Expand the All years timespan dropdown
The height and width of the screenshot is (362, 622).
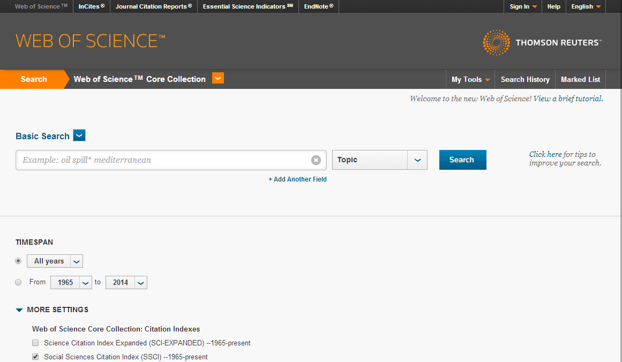(55, 261)
